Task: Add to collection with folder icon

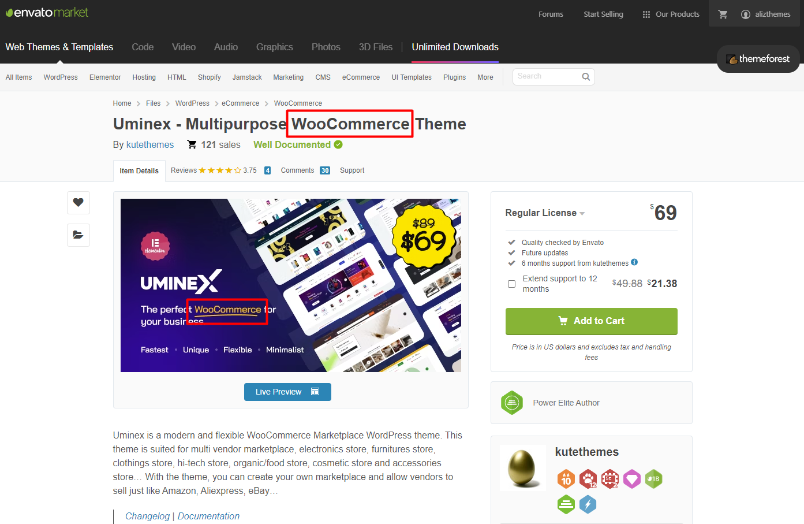Action: point(78,235)
